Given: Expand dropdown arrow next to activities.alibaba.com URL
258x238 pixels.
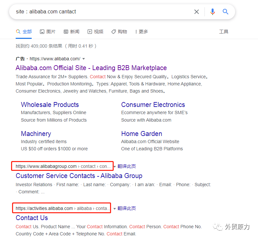Looking at the screenshot, I should [115, 209].
